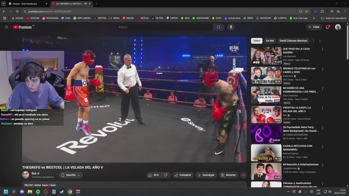Open the Psychedelic Retro Party thumbnail
Viewport: 349px width, 196px height.
pos(266,134)
